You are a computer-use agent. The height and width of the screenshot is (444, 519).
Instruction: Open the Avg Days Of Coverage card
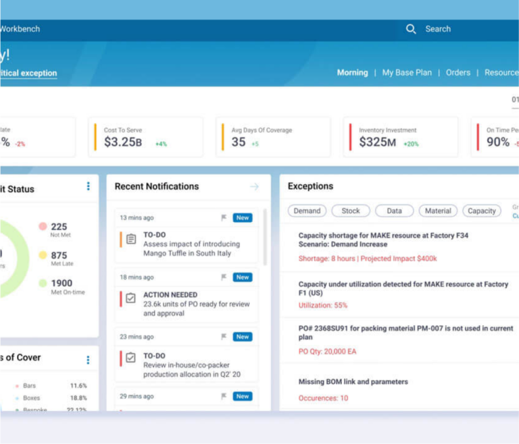(273, 137)
